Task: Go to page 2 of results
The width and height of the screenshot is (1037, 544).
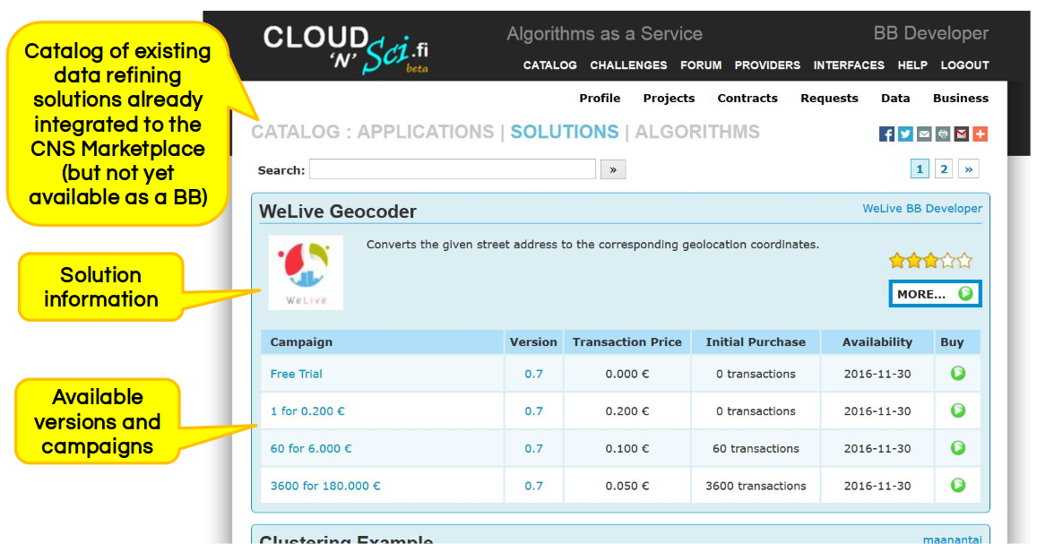Action: coord(944,169)
